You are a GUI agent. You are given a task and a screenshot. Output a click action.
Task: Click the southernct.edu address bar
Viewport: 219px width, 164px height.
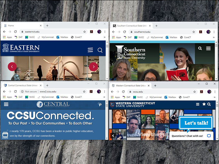click(162, 32)
